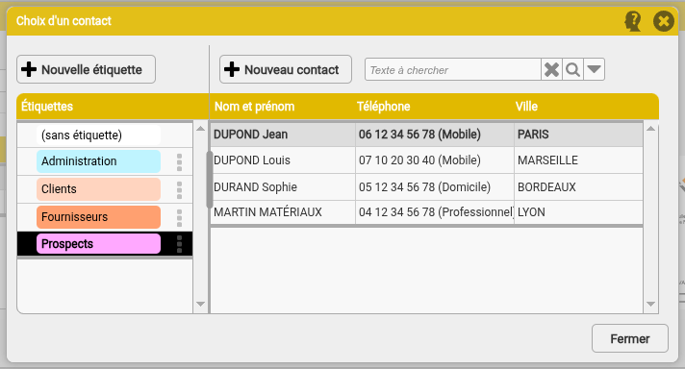Viewport: 685px width, 369px height.
Task: Click the Fermer button
Action: pos(630,338)
